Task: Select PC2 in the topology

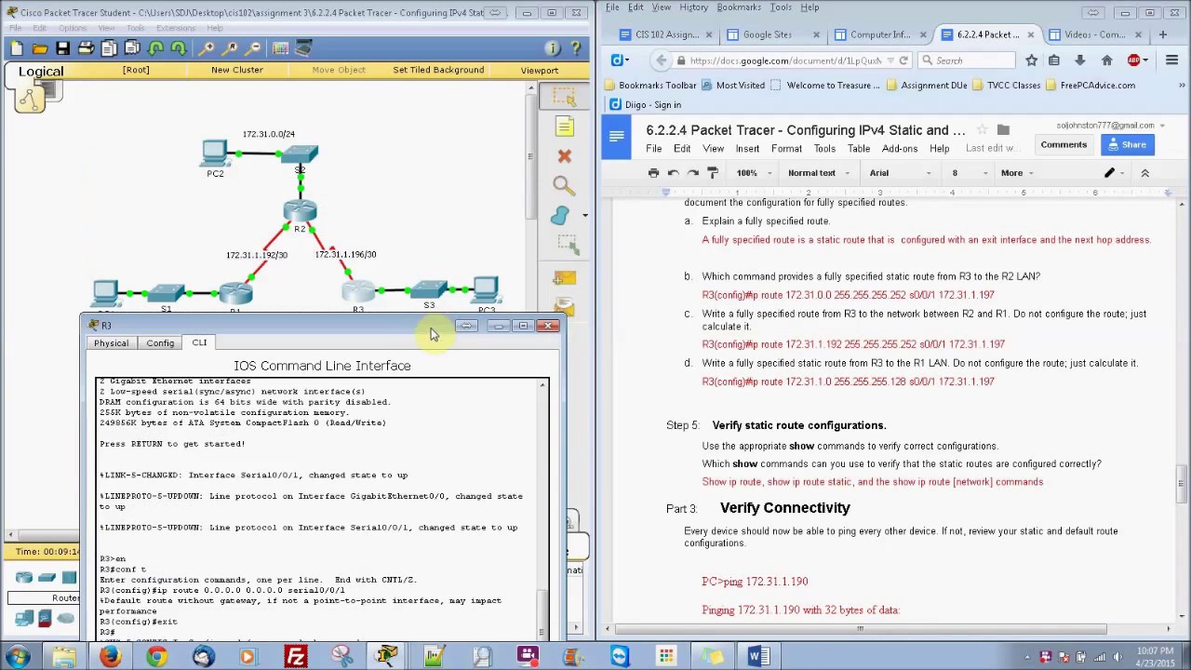Action: coord(215,154)
